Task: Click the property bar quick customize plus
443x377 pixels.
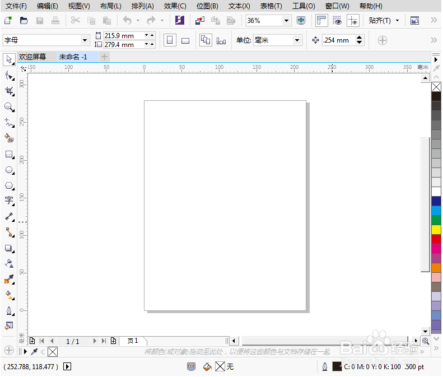Action: tap(383, 40)
